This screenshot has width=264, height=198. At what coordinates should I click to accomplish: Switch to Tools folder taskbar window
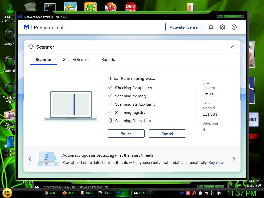[87, 193]
